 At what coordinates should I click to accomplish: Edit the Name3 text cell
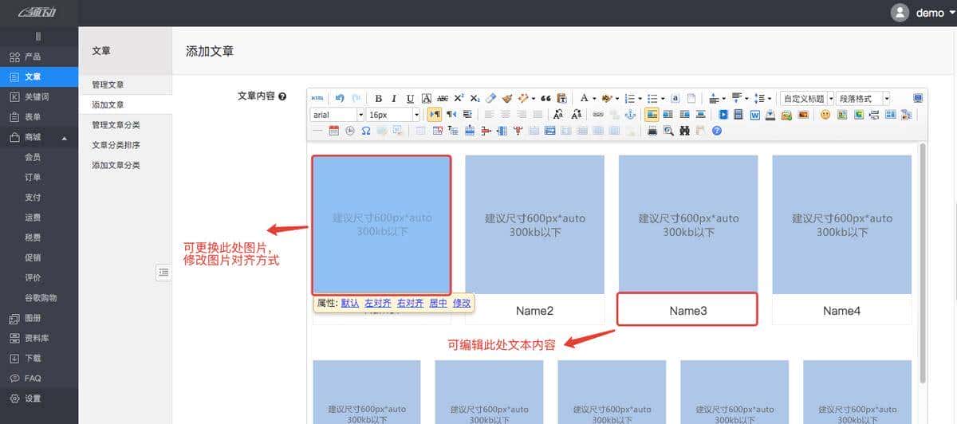(x=687, y=309)
